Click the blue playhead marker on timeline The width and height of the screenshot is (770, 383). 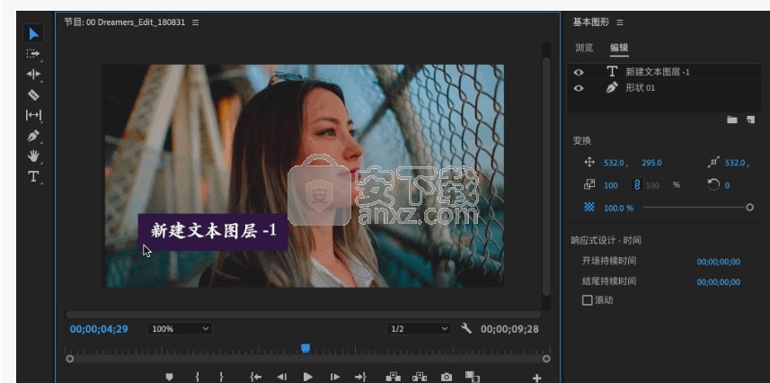305,348
